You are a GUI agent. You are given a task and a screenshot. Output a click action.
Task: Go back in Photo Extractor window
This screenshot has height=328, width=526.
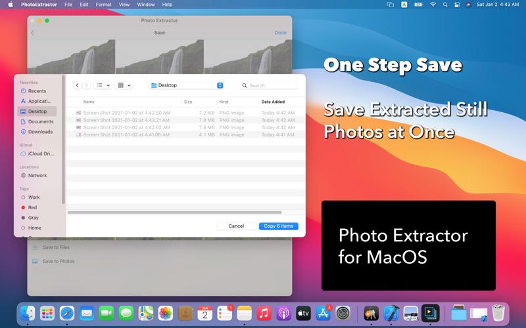32,33
